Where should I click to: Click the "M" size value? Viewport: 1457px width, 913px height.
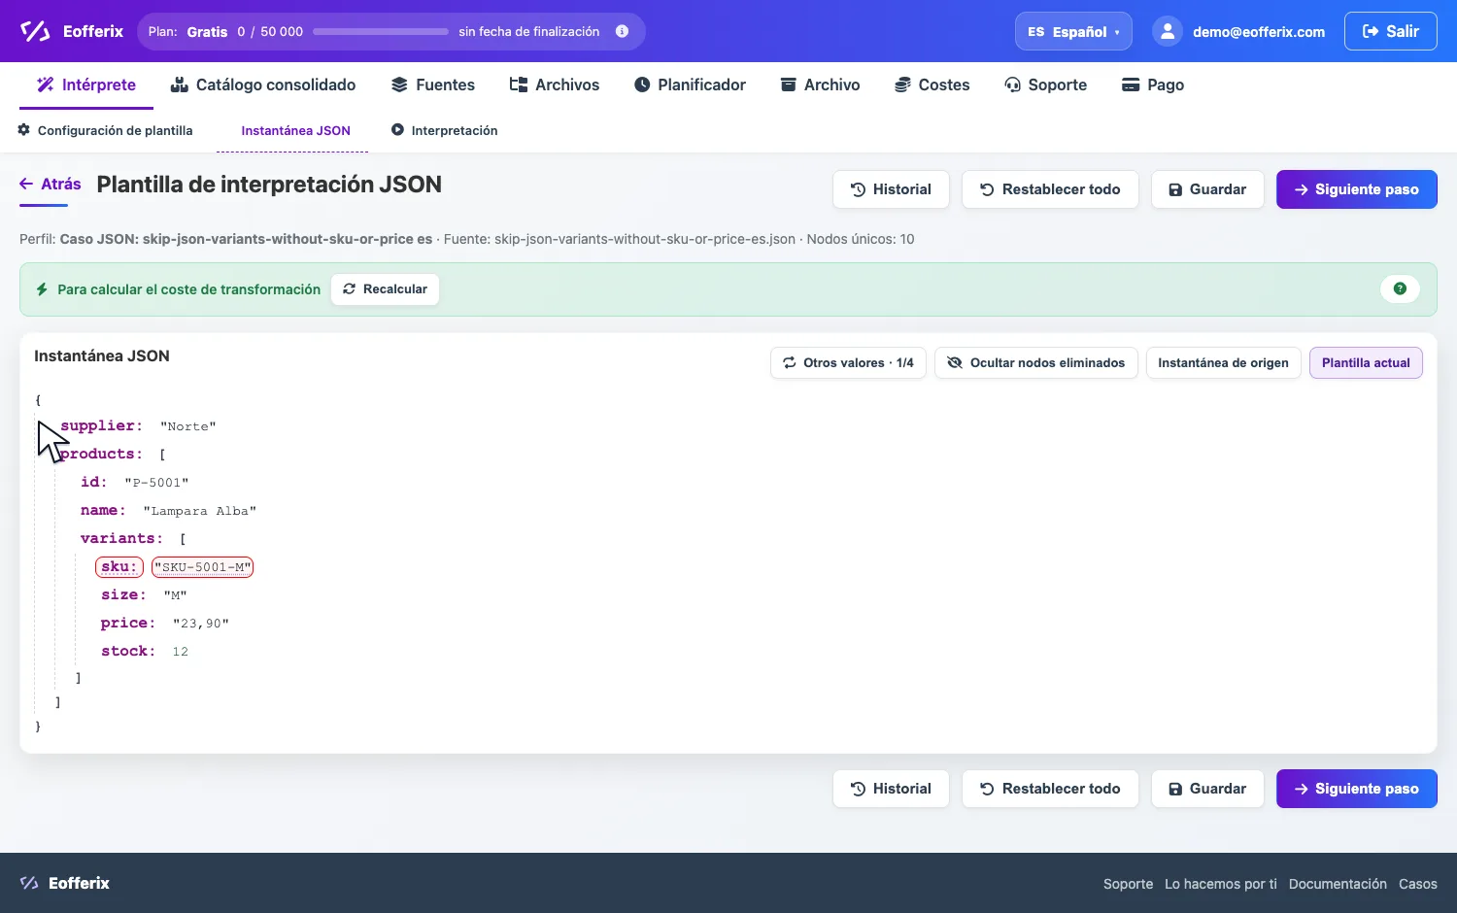175,595
